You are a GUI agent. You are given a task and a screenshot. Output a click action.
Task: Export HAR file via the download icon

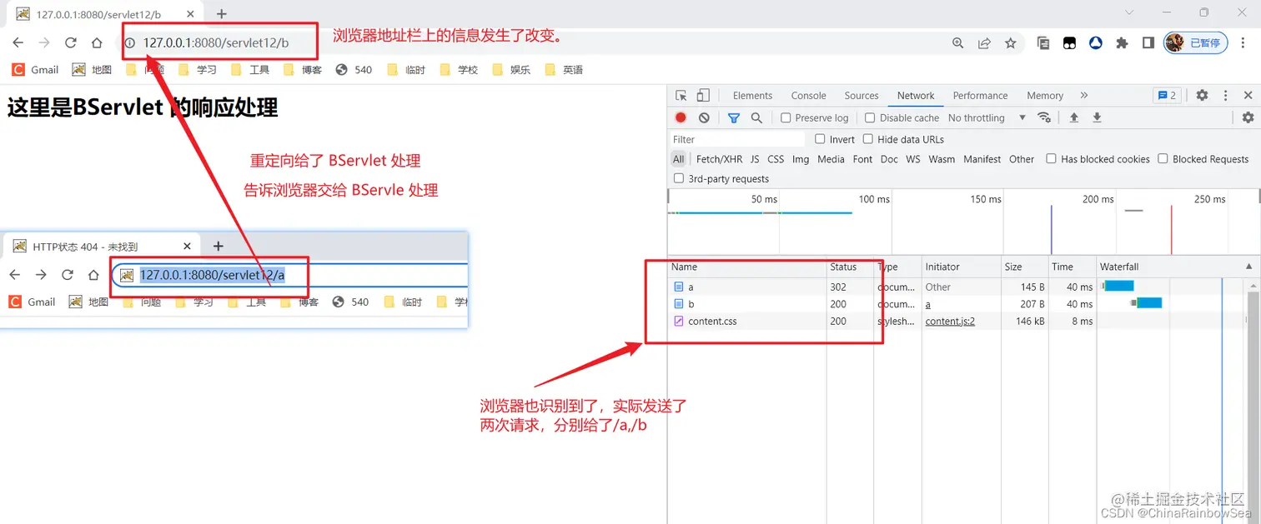1095,117
